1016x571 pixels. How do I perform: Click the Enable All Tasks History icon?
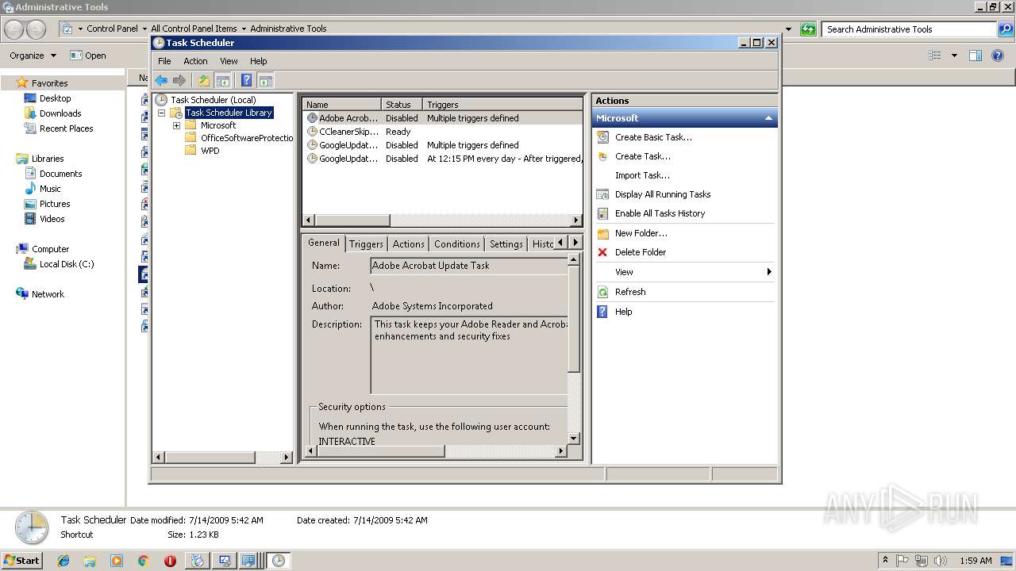point(603,213)
